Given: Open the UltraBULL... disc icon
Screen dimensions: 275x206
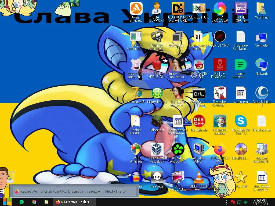Looking at the screenshot, I should tap(241, 149).
